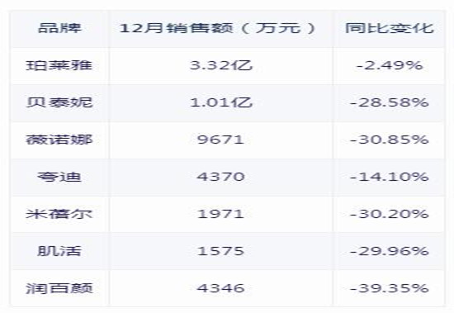The image size is (454, 313).
Task: Select the 米蓓尔 brand cell
Action: 59,214
